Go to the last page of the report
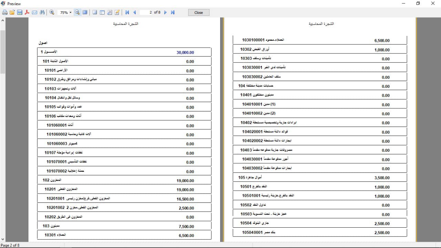This screenshot has width=441, height=248. coord(173,12)
